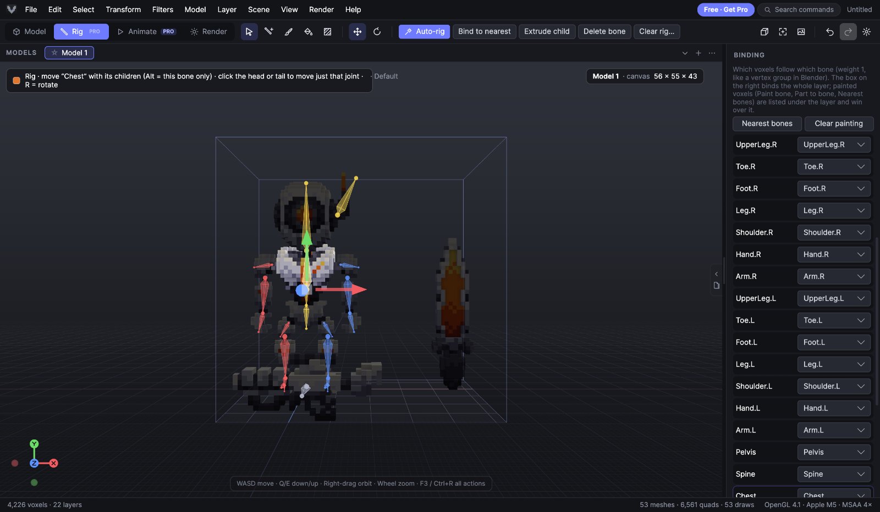
Task: Click the Free · Get Pro button
Action: pyautogui.click(x=725, y=10)
